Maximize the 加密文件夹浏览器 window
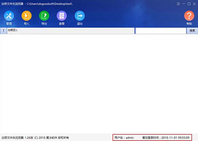 coord(189,4)
